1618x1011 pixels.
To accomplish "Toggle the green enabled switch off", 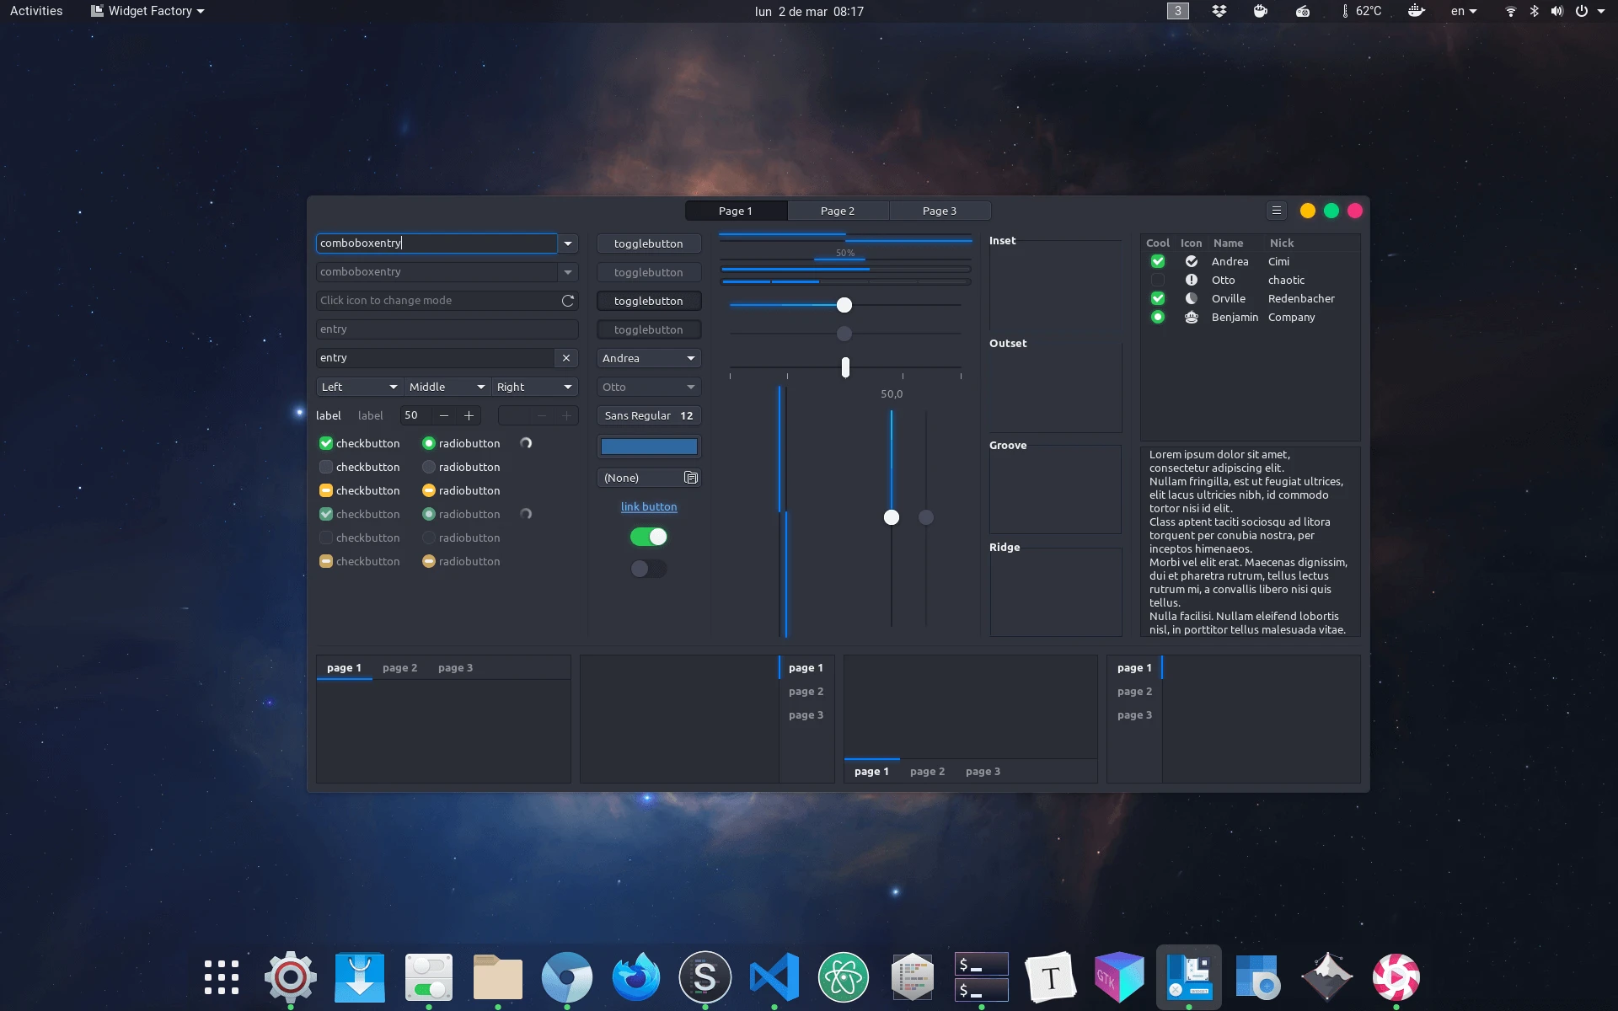I will click(648, 537).
